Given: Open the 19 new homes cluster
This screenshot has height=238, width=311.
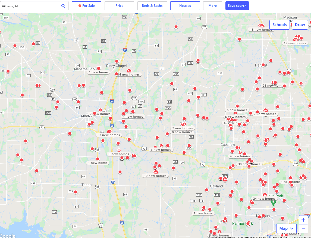Looking at the screenshot, I should 295,43.
